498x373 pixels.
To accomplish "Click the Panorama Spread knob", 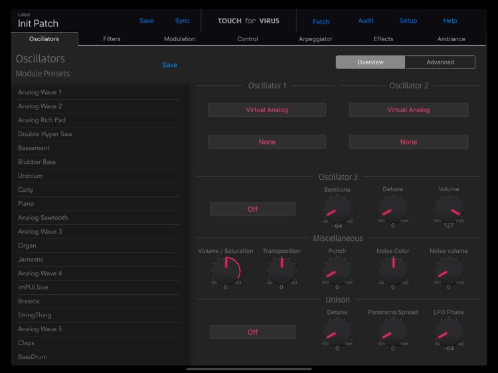I will [x=393, y=332].
